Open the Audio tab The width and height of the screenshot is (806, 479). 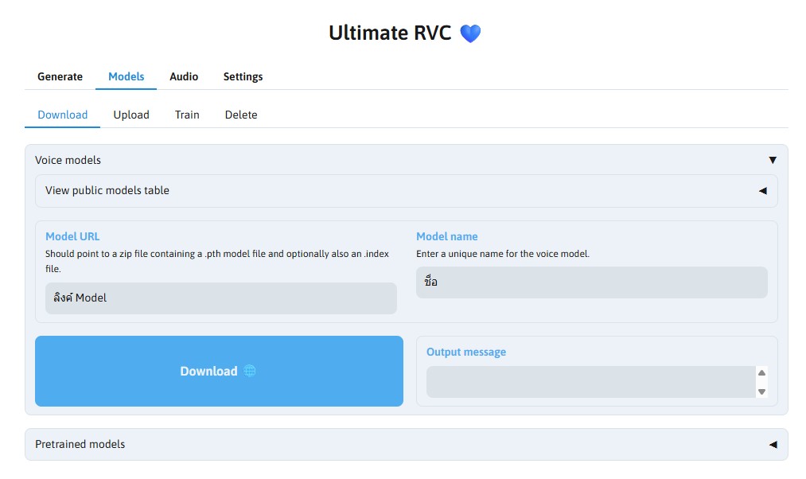pyautogui.click(x=184, y=76)
